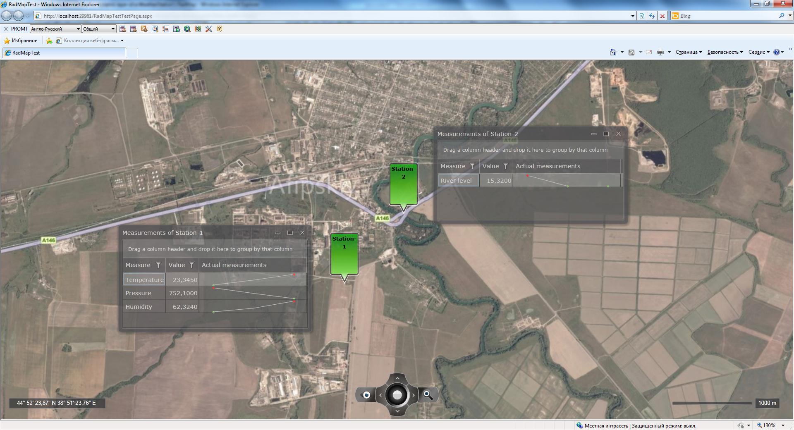This screenshot has width=794, height=430.
Task: Refresh the current page
Action: click(x=652, y=16)
